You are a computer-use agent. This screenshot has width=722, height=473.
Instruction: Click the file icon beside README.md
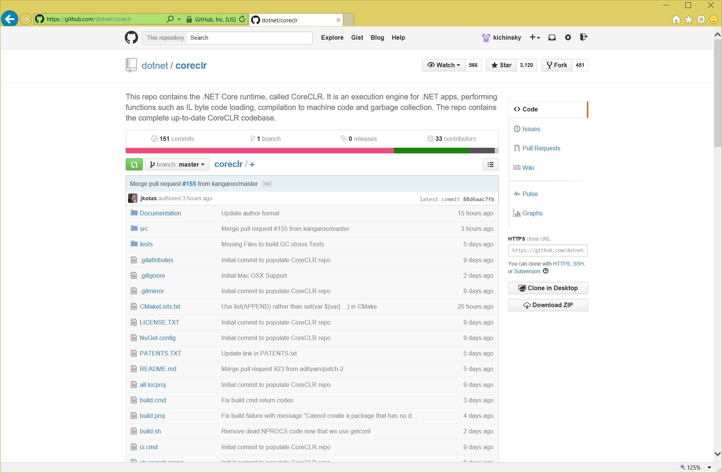134,369
